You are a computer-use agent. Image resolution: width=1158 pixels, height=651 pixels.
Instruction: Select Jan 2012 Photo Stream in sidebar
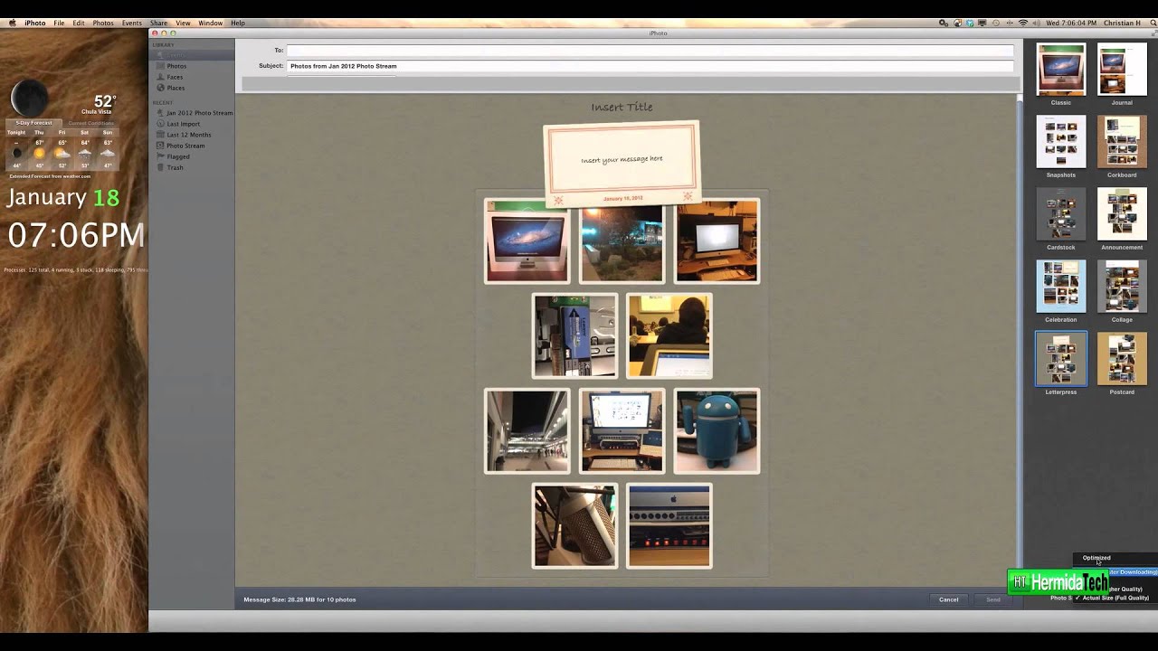pyautogui.click(x=199, y=113)
